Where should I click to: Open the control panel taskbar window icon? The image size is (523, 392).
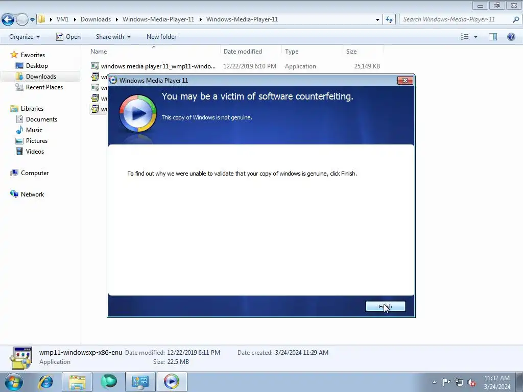point(140,382)
